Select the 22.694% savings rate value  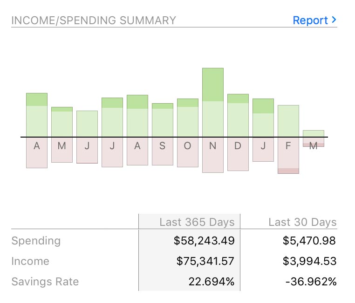tap(212, 282)
